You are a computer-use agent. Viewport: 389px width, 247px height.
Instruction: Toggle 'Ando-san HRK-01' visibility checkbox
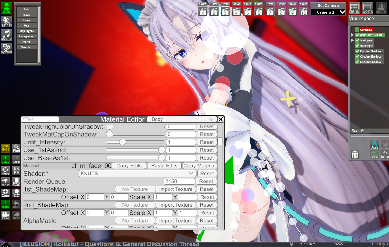[357, 35]
